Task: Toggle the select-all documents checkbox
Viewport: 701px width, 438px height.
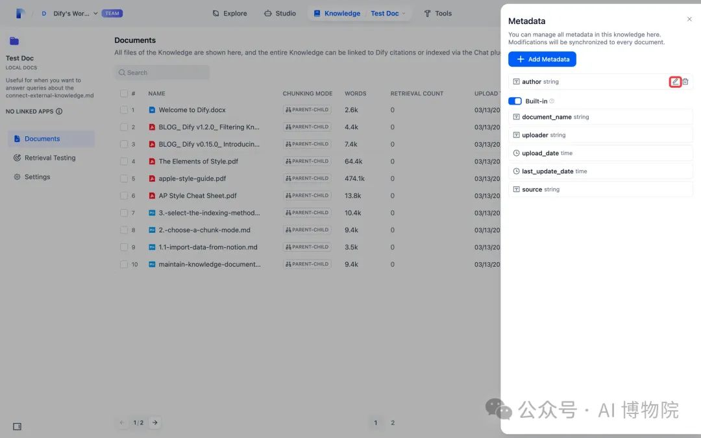Action: (124, 93)
